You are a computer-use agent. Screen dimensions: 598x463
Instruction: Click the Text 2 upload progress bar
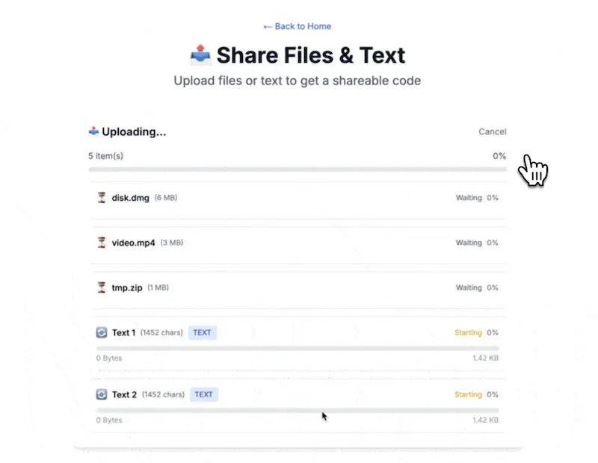298,410
